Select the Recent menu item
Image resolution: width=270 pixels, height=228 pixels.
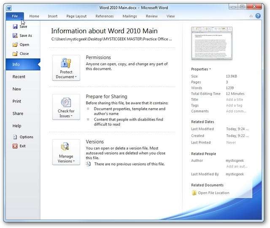click(x=19, y=77)
